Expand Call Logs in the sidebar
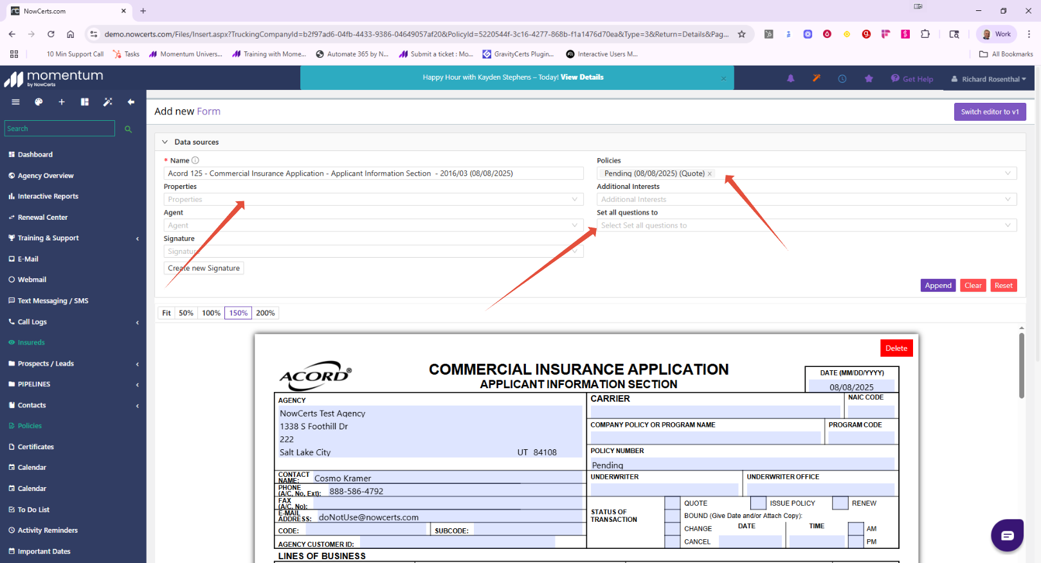The image size is (1041, 563). (x=138, y=323)
